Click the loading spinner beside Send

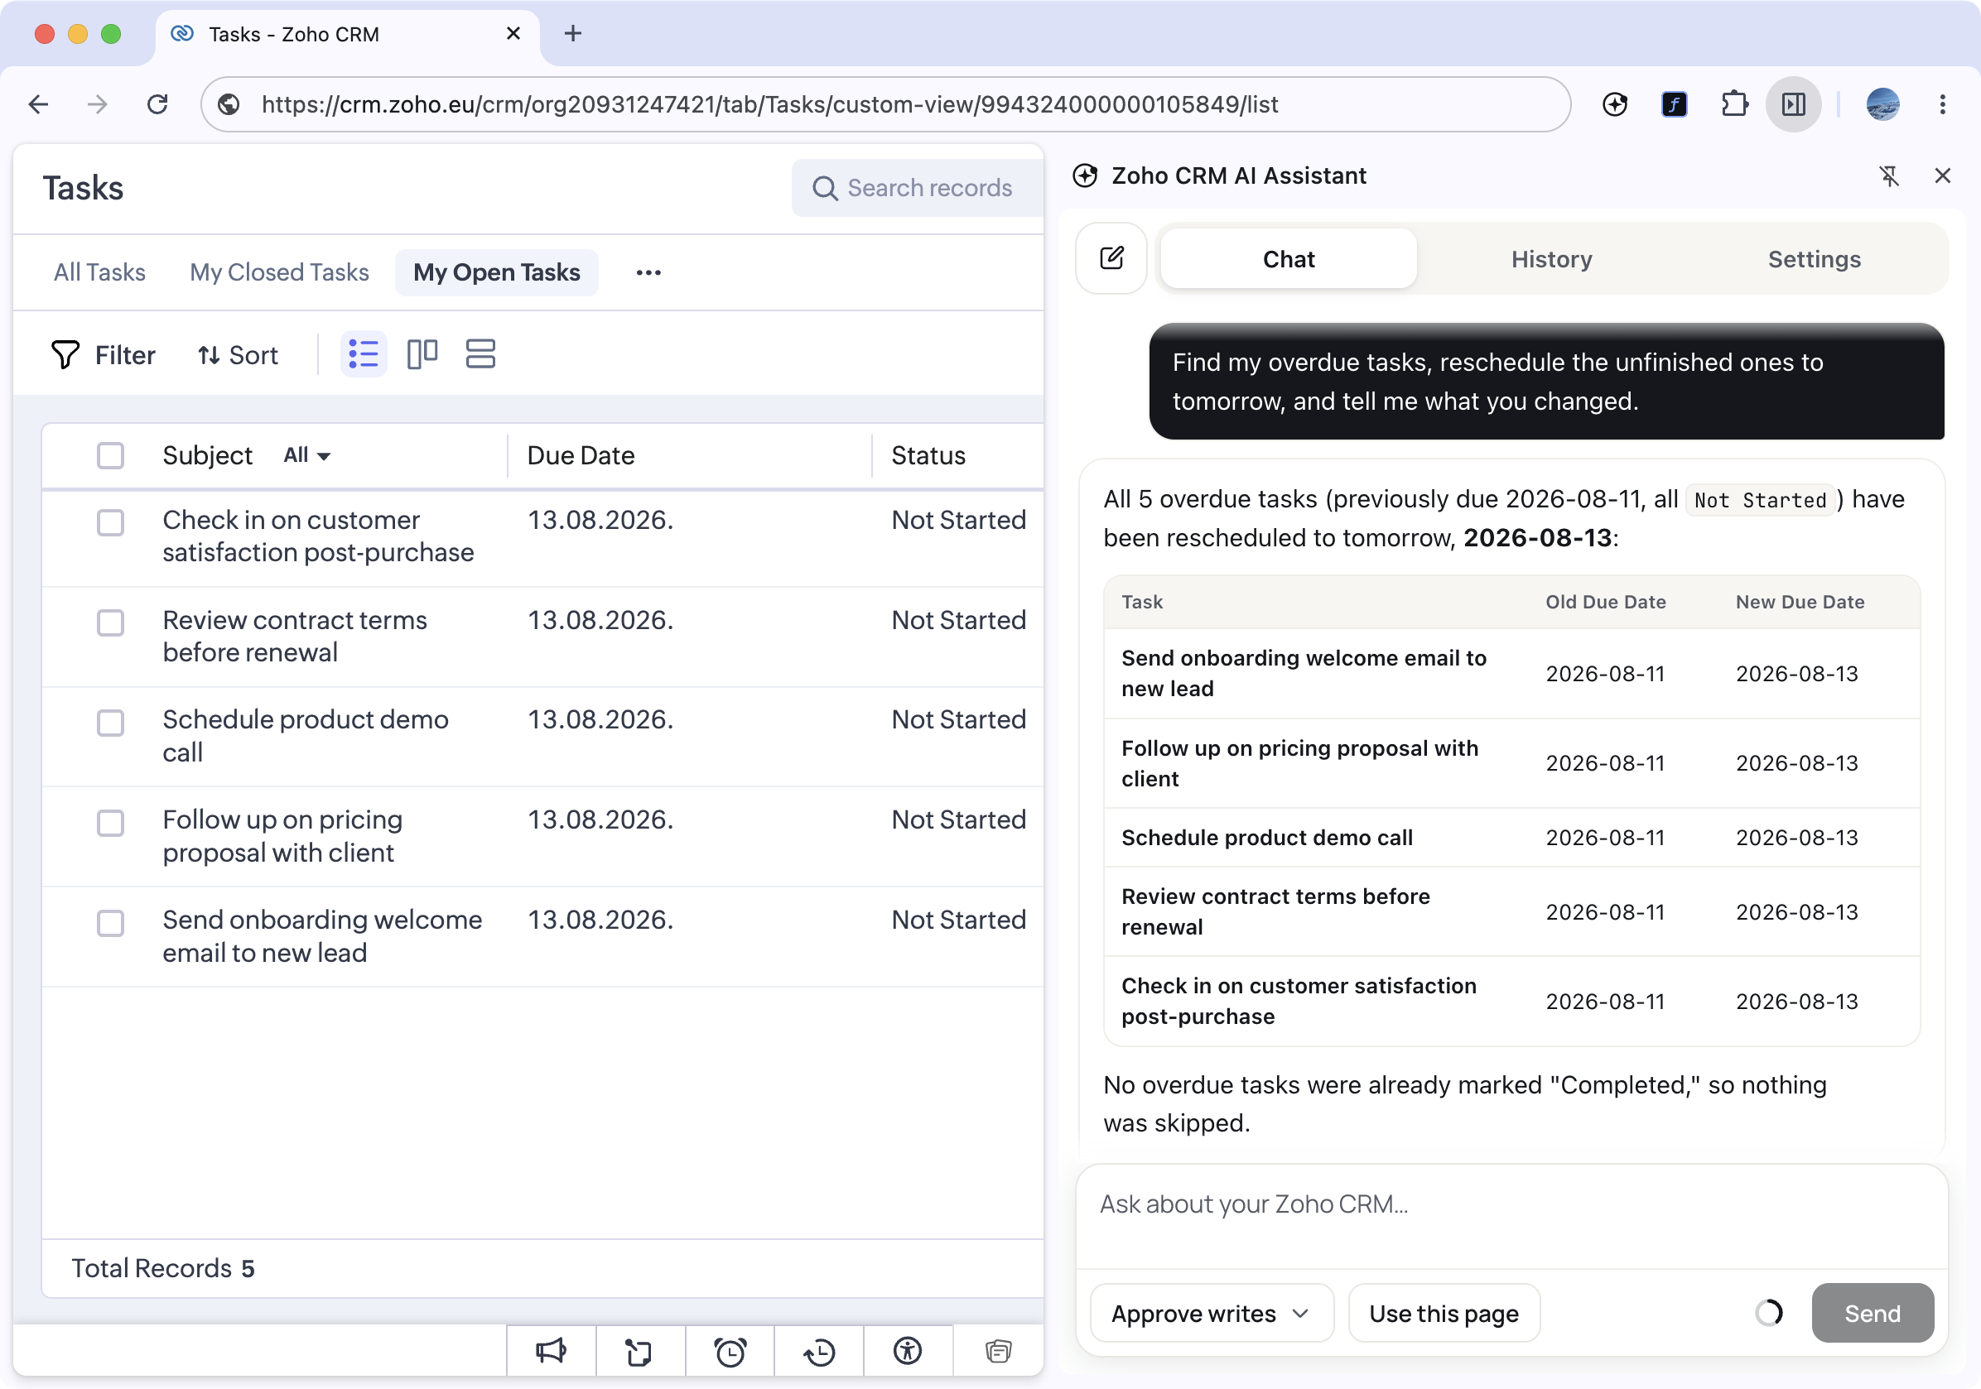(1769, 1312)
